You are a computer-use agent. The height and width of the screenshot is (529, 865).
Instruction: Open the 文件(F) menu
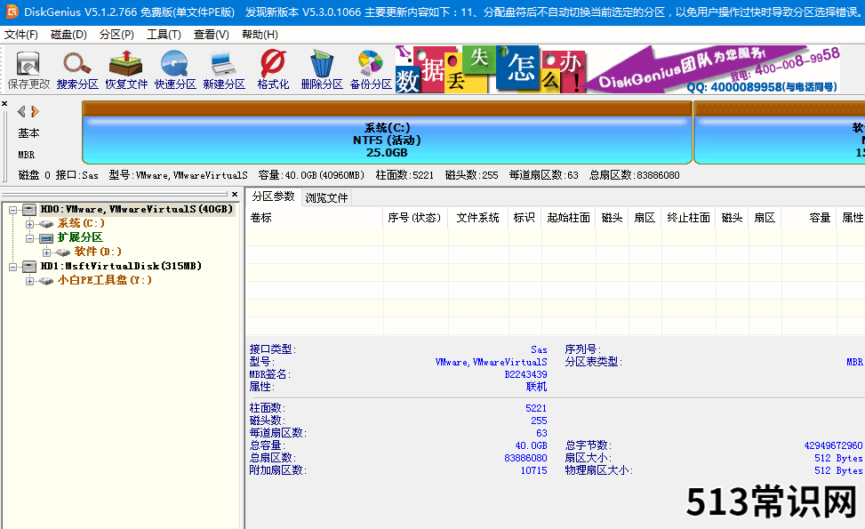[21, 35]
